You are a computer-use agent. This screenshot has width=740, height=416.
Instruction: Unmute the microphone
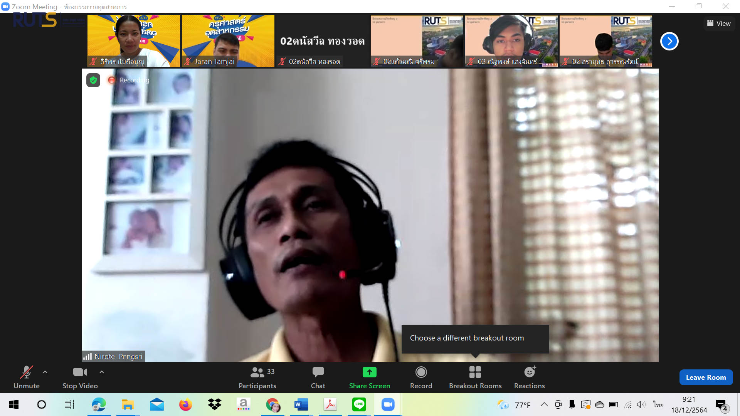pyautogui.click(x=26, y=377)
